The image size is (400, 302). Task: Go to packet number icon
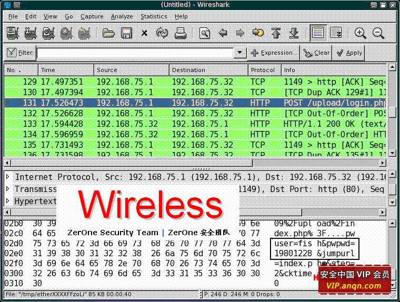(x=258, y=33)
